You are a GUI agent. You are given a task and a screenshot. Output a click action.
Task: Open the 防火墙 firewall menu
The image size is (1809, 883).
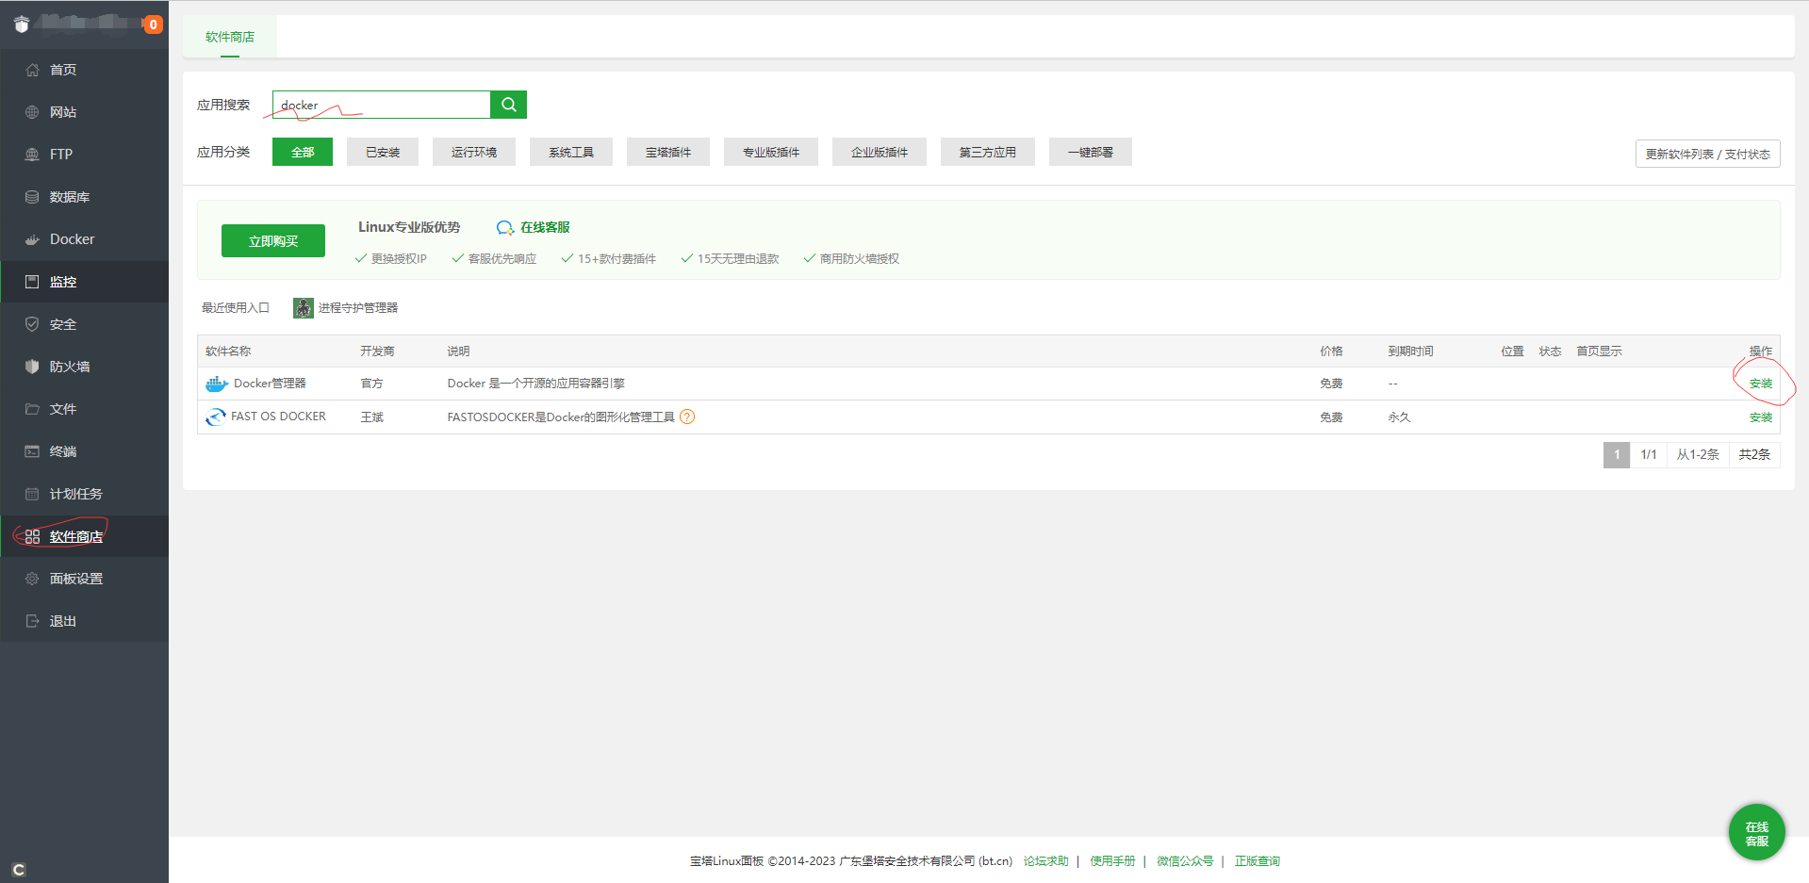tap(70, 367)
